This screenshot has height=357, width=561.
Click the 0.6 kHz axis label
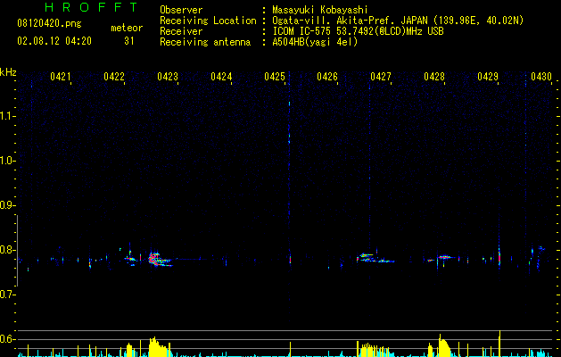[6, 339]
